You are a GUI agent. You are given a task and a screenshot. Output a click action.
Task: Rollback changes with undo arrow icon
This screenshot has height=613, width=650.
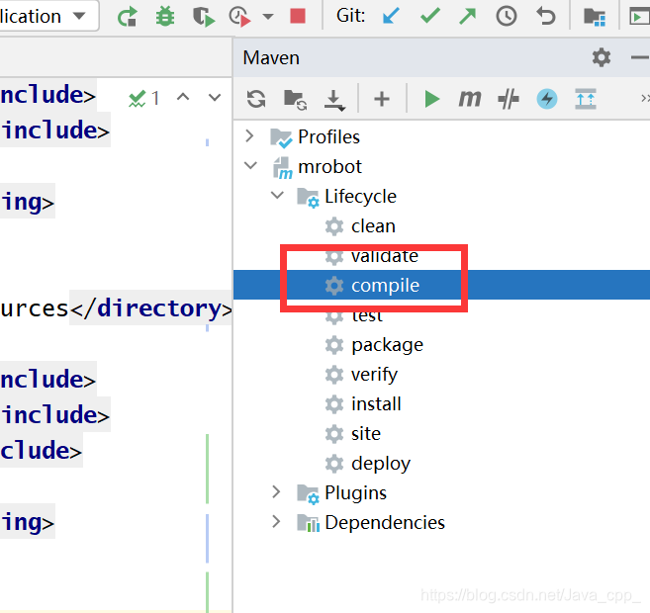pyautogui.click(x=545, y=16)
